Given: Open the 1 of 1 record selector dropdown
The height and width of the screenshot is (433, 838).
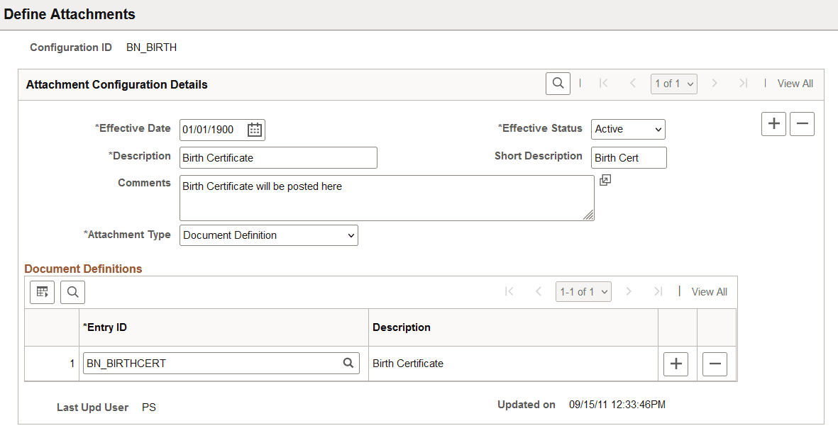Looking at the screenshot, I should 673,83.
